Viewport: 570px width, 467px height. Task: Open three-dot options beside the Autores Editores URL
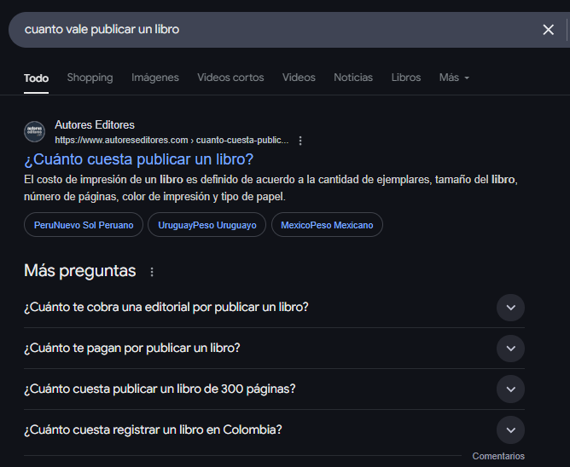(x=300, y=141)
